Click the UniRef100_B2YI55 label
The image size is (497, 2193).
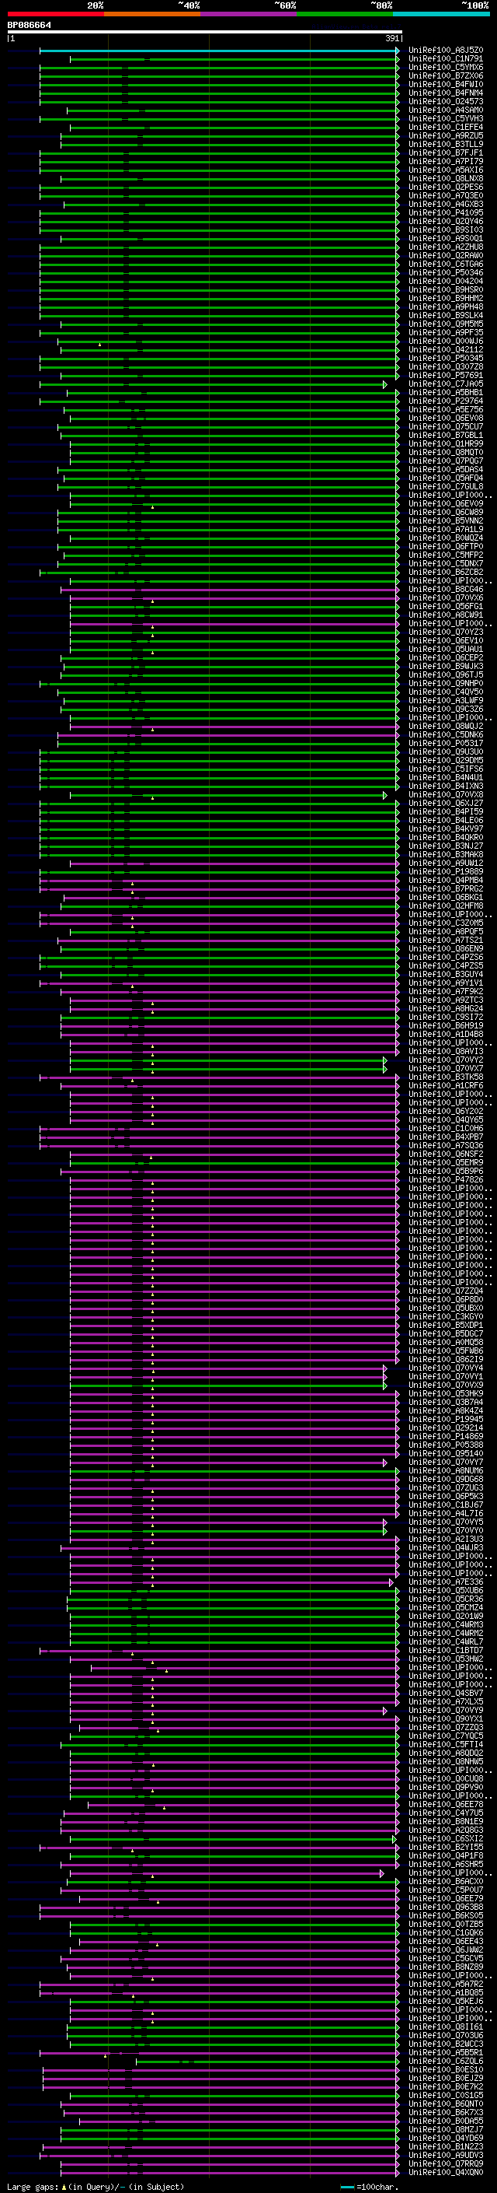[446, 1847]
